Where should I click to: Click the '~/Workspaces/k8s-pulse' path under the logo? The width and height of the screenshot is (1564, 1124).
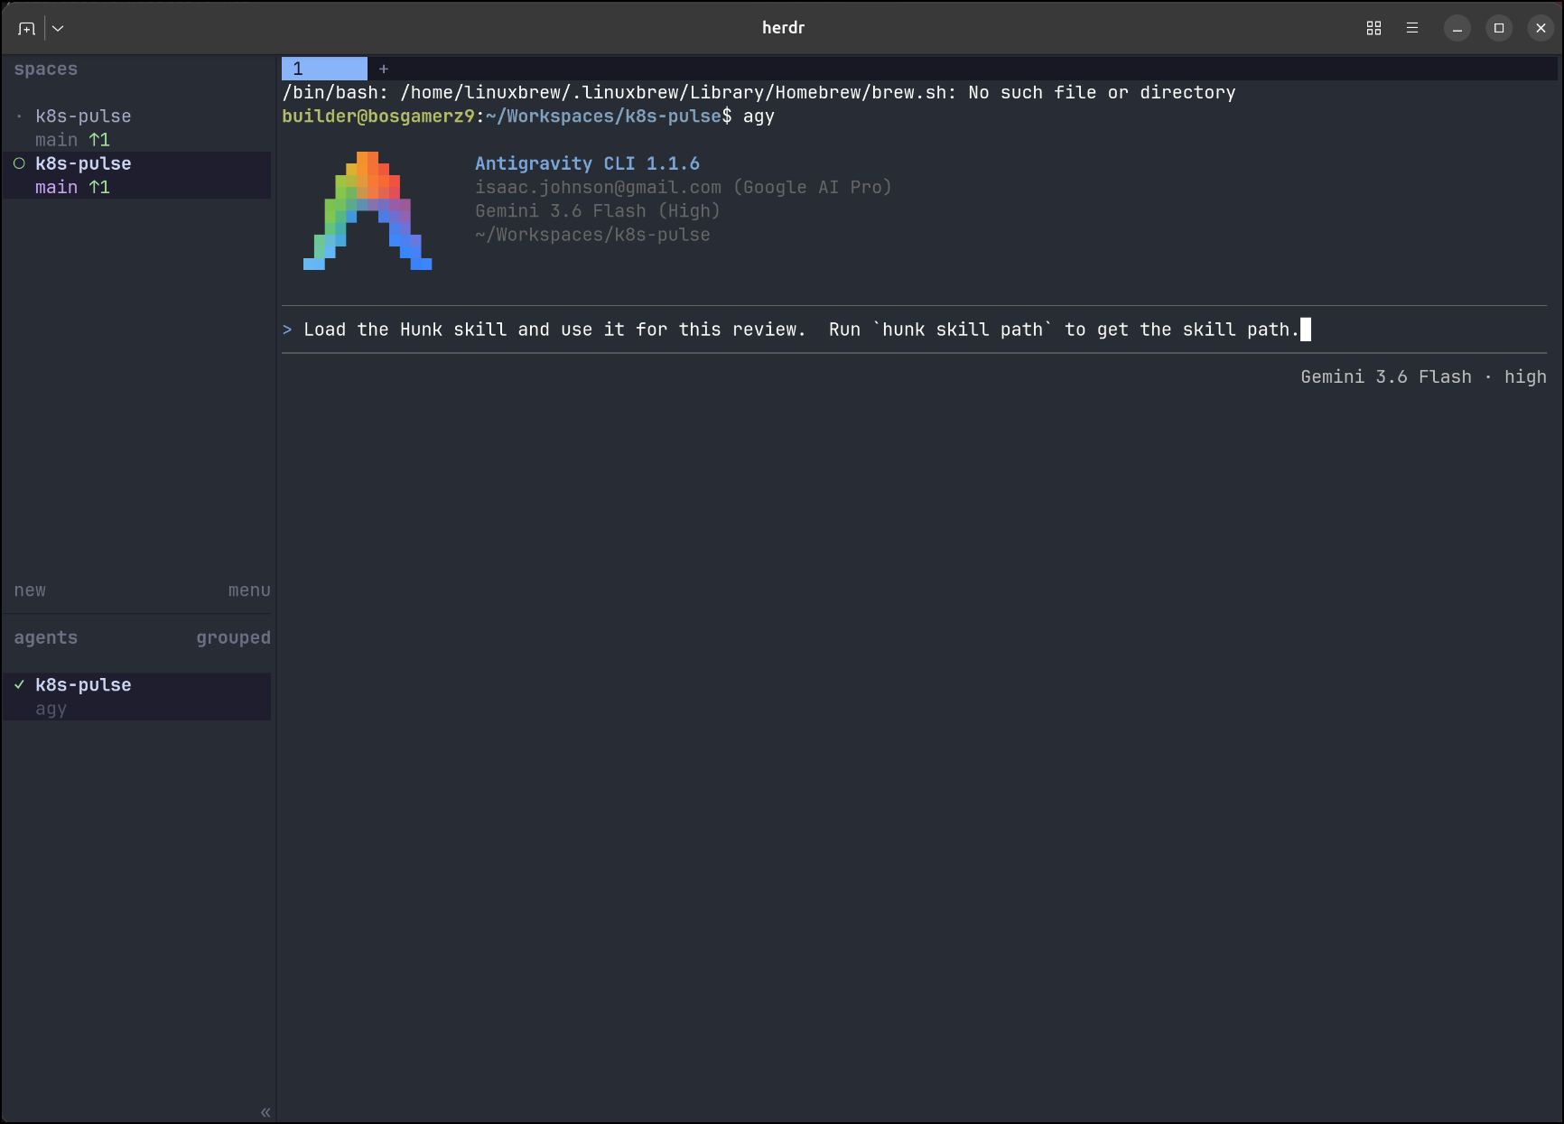[592, 235]
